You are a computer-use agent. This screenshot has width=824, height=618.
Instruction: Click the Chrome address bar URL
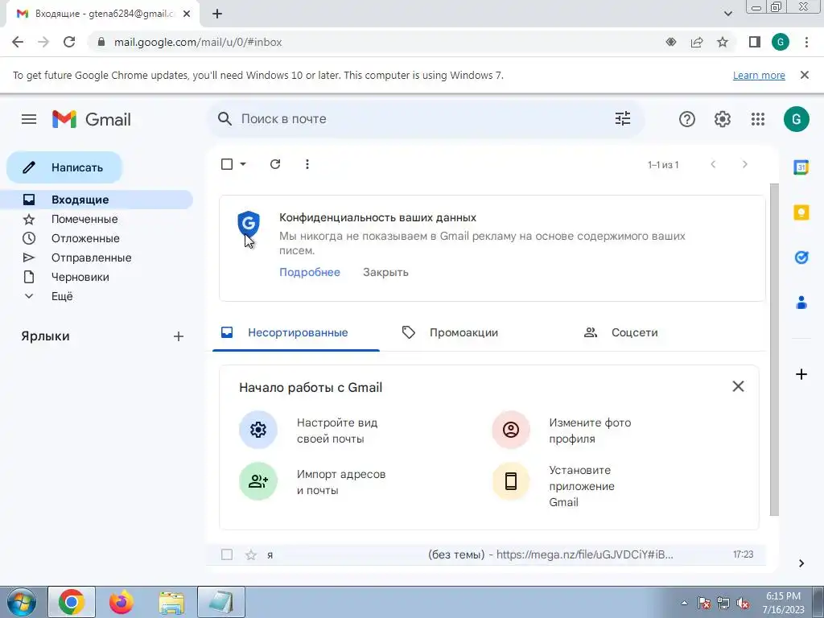click(x=198, y=42)
